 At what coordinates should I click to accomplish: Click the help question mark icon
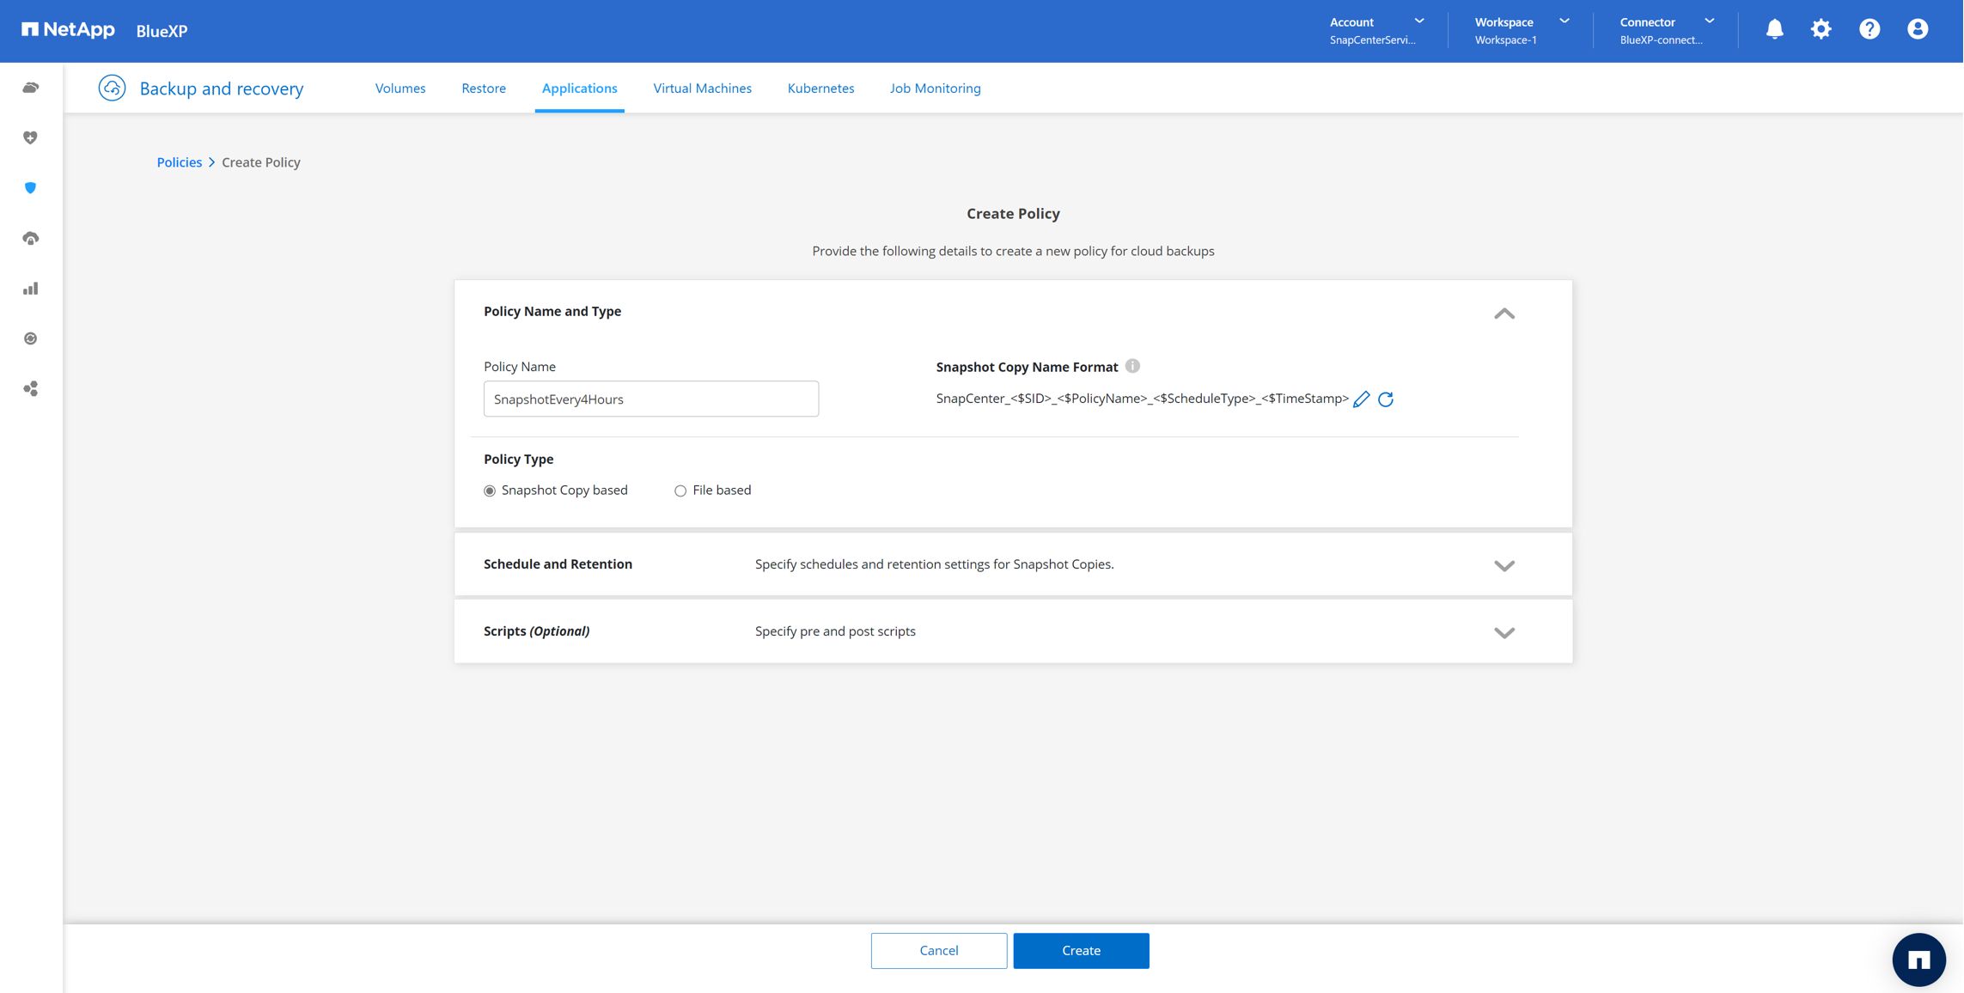click(1869, 30)
